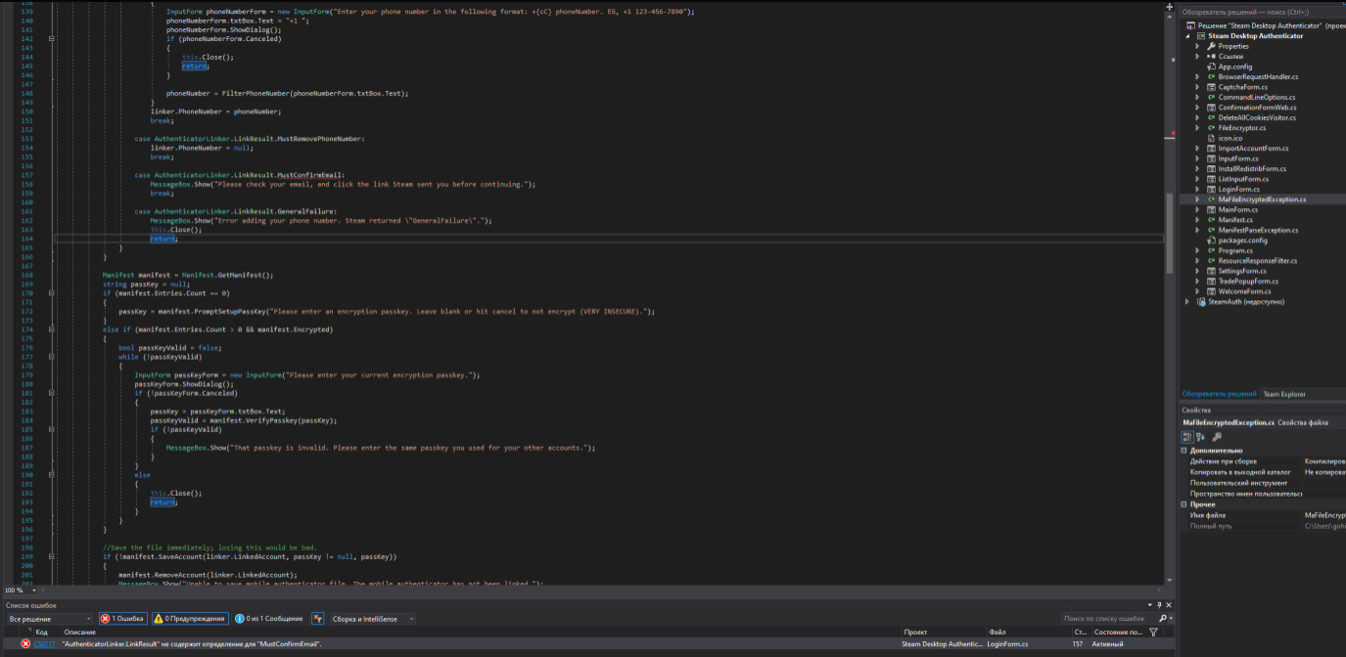Screen dimensions: 1346x657
Task: Select App.config in Solution Explorer
Action: (x=1234, y=66)
